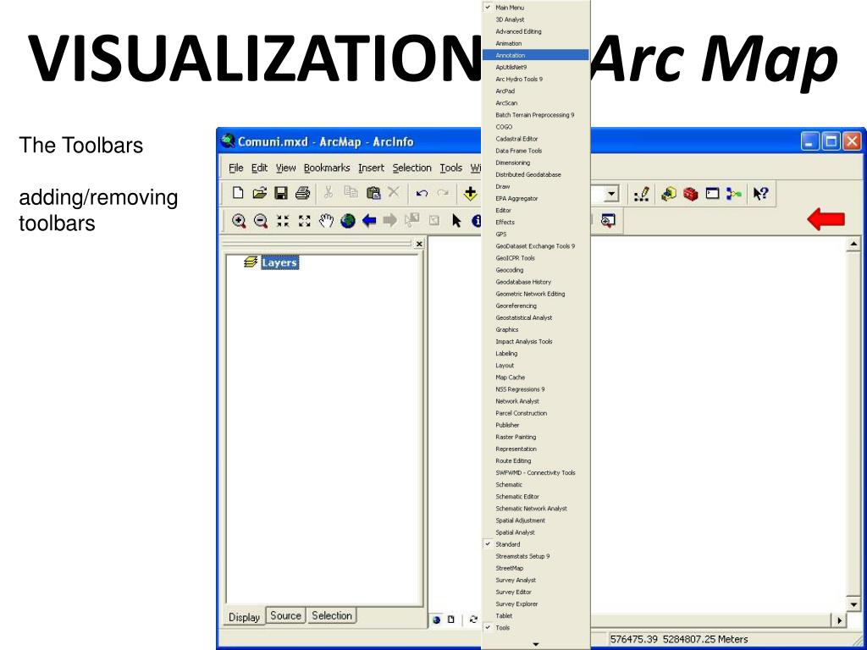Click the Magnifier window icon on Tools toolbar
This screenshot has width=867, height=650.
(x=608, y=220)
